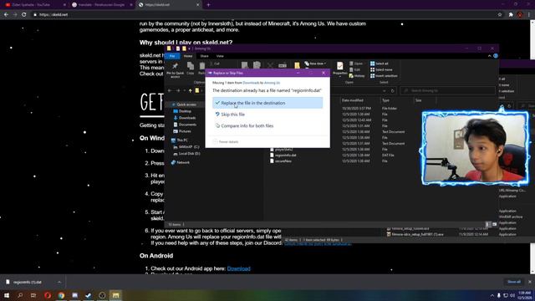Open Task View on the taskbar
The width and height of the screenshot is (535, 301).
[x=33, y=295]
